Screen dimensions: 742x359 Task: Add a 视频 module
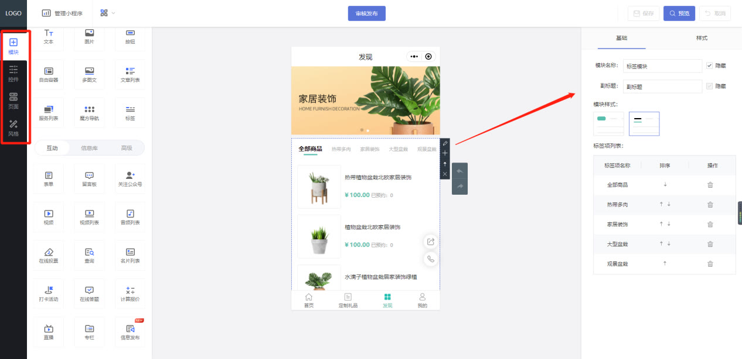click(49, 217)
